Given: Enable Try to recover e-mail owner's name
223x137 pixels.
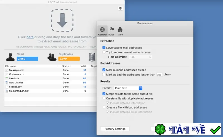Looking at the screenshot, I should pyautogui.click(x=104, y=52).
